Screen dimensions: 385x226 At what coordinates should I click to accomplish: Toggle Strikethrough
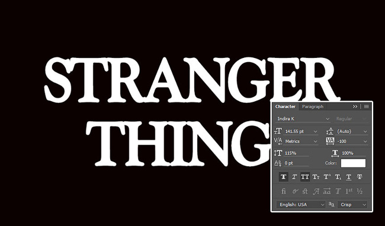pos(360,177)
